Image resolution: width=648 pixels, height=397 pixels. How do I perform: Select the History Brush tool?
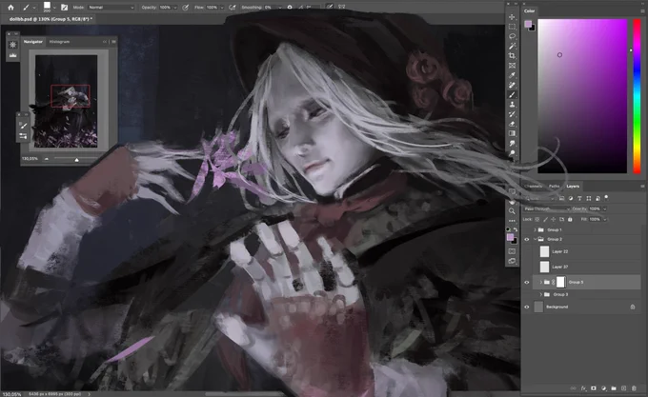pyautogui.click(x=512, y=114)
